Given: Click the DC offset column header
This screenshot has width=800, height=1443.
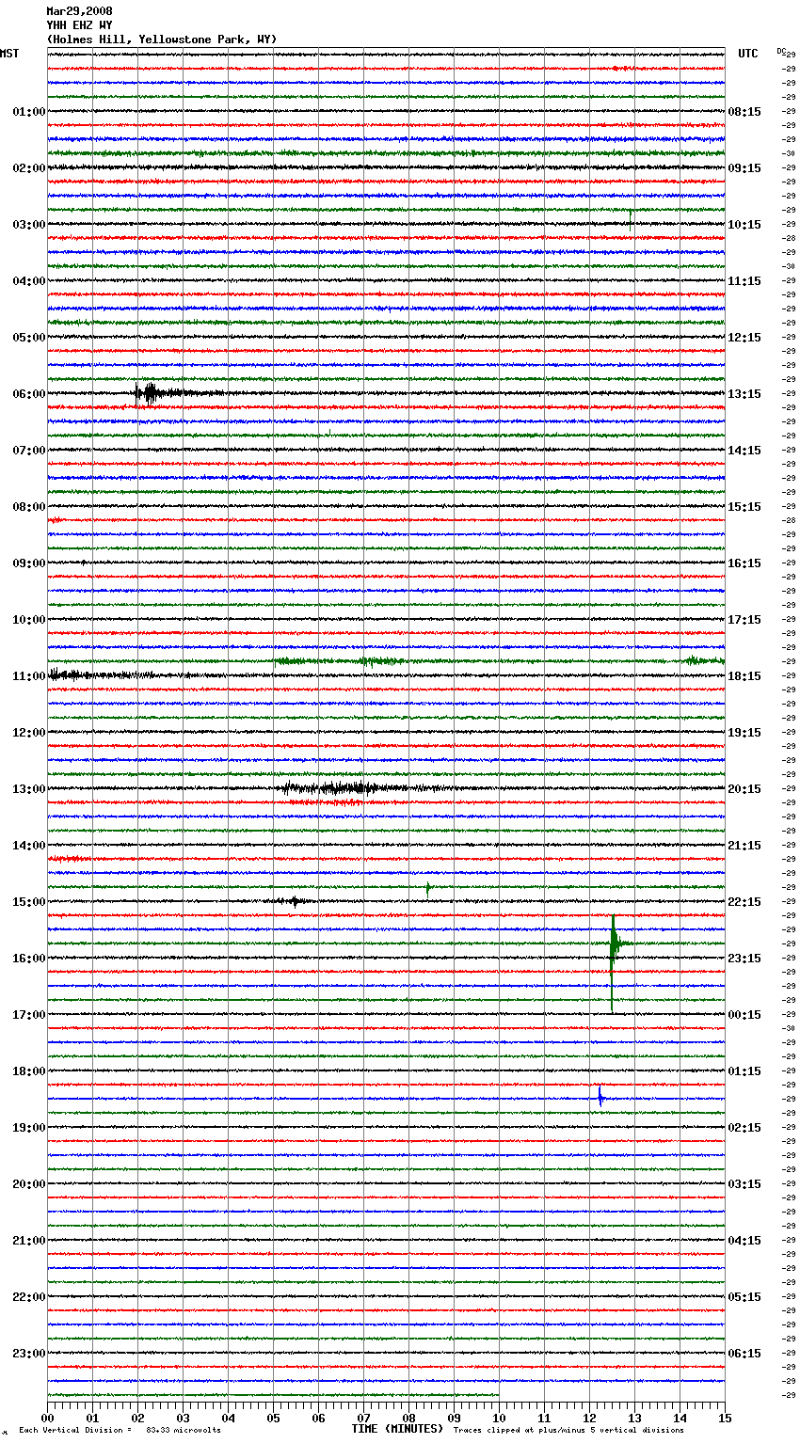Looking at the screenshot, I should coord(783,52).
